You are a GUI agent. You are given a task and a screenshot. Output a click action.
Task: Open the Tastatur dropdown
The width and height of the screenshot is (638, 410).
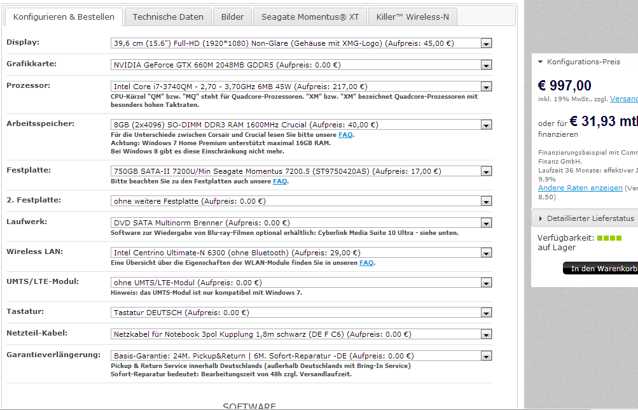point(301,313)
